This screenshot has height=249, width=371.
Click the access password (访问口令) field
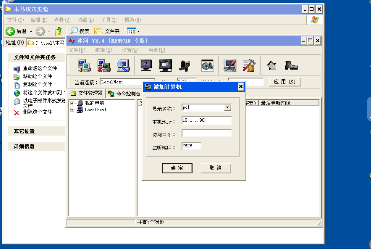pos(207,133)
